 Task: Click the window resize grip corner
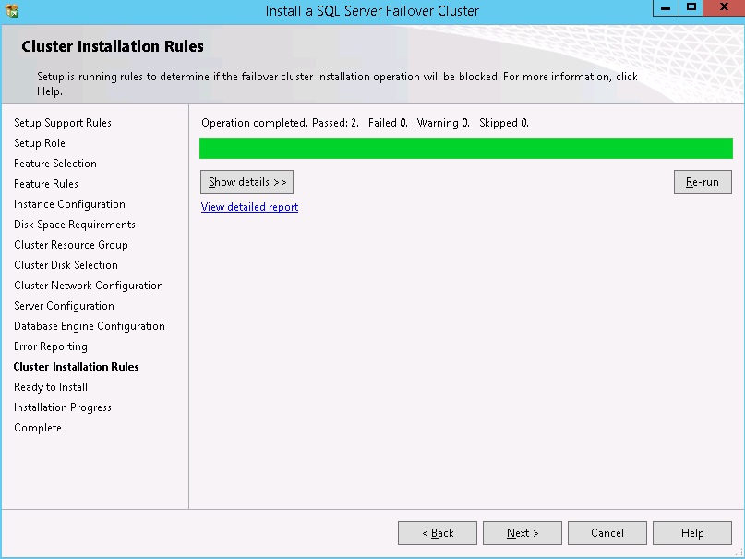click(739, 553)
